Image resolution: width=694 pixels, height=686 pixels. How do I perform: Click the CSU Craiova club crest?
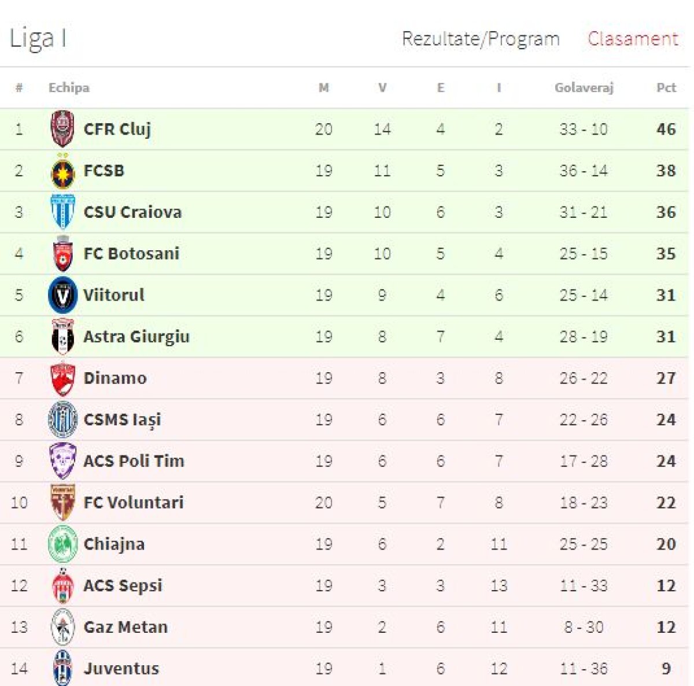click(x=62, y=212)
